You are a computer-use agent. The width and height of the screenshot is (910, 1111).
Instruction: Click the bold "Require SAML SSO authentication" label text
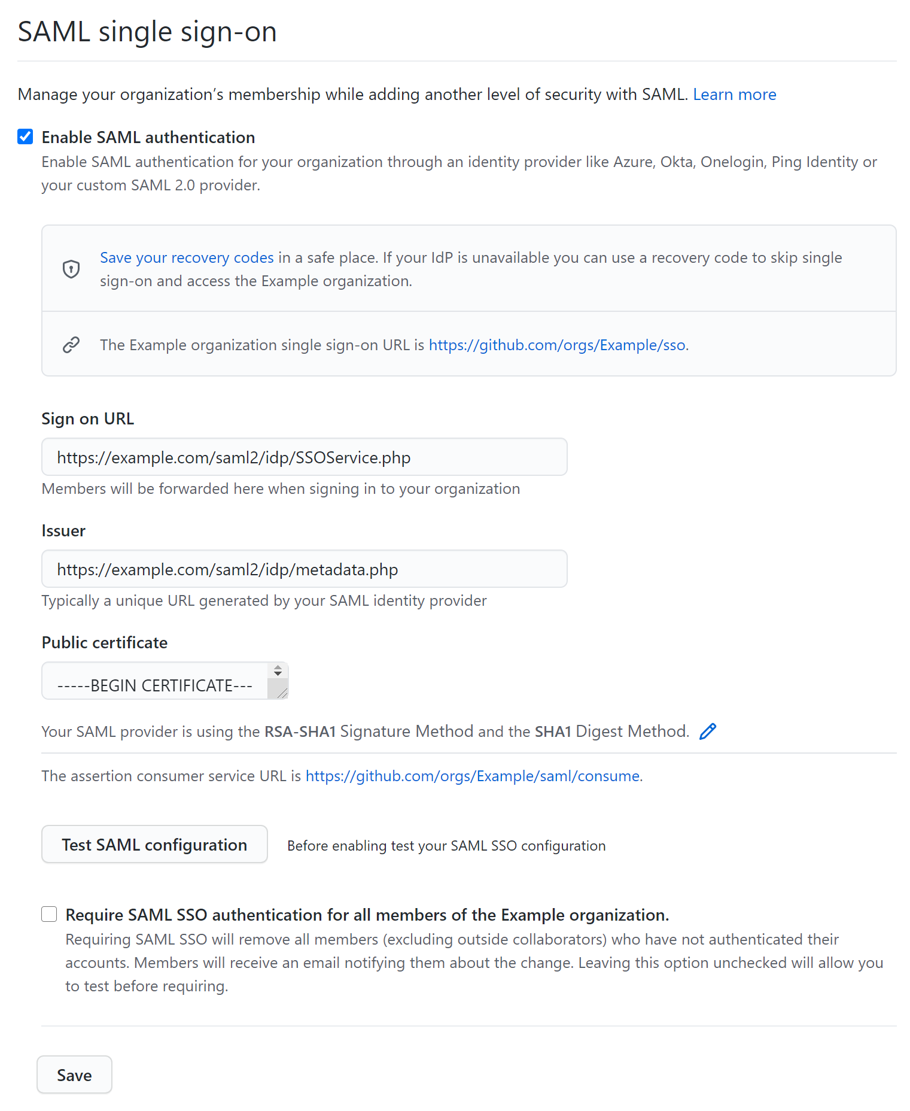point(367,915)
